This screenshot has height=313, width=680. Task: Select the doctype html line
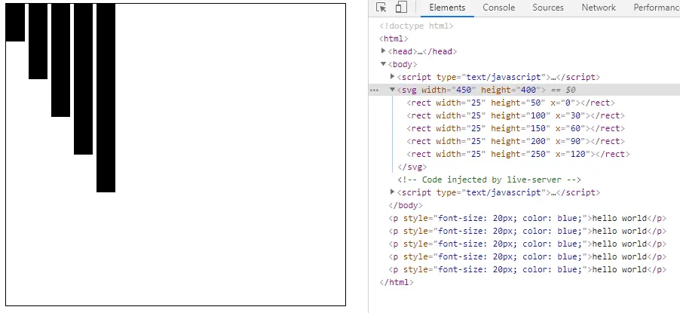pos(416,26)
